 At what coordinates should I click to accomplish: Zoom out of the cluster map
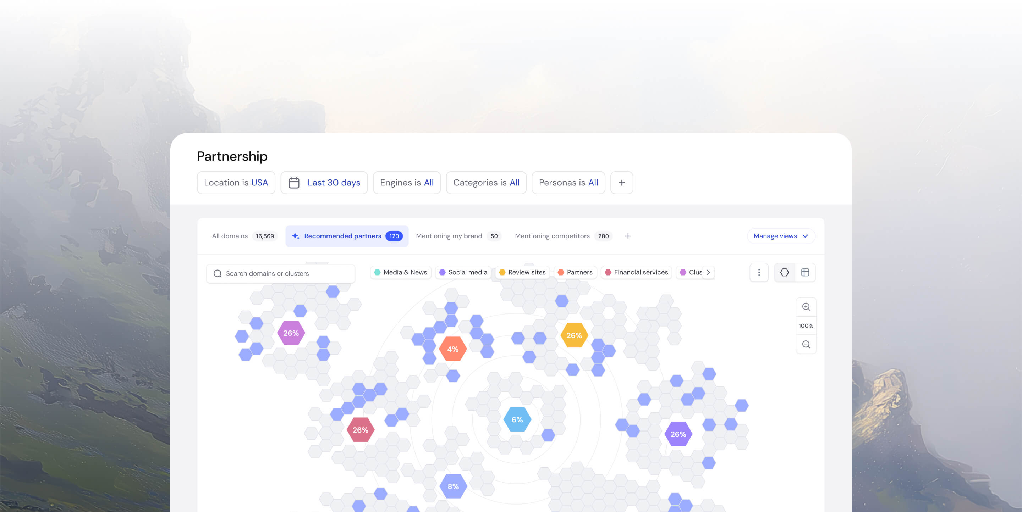click(x=806, y=344)
